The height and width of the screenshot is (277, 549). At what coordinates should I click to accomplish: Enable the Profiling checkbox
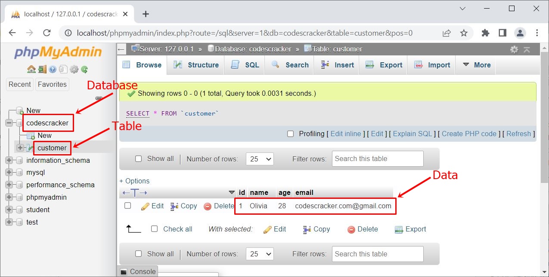[290, 134]
